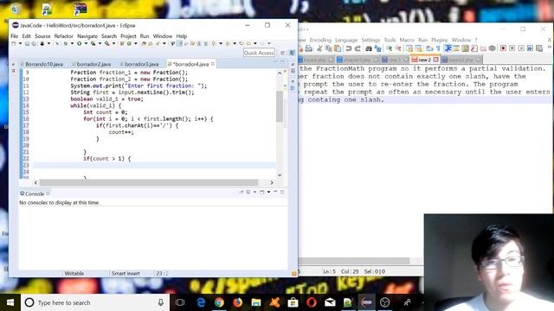Click the green Run button in Eclipse toolbar
Image resolution: width=554 pixels, height=311 pixels.
(80, 43)
